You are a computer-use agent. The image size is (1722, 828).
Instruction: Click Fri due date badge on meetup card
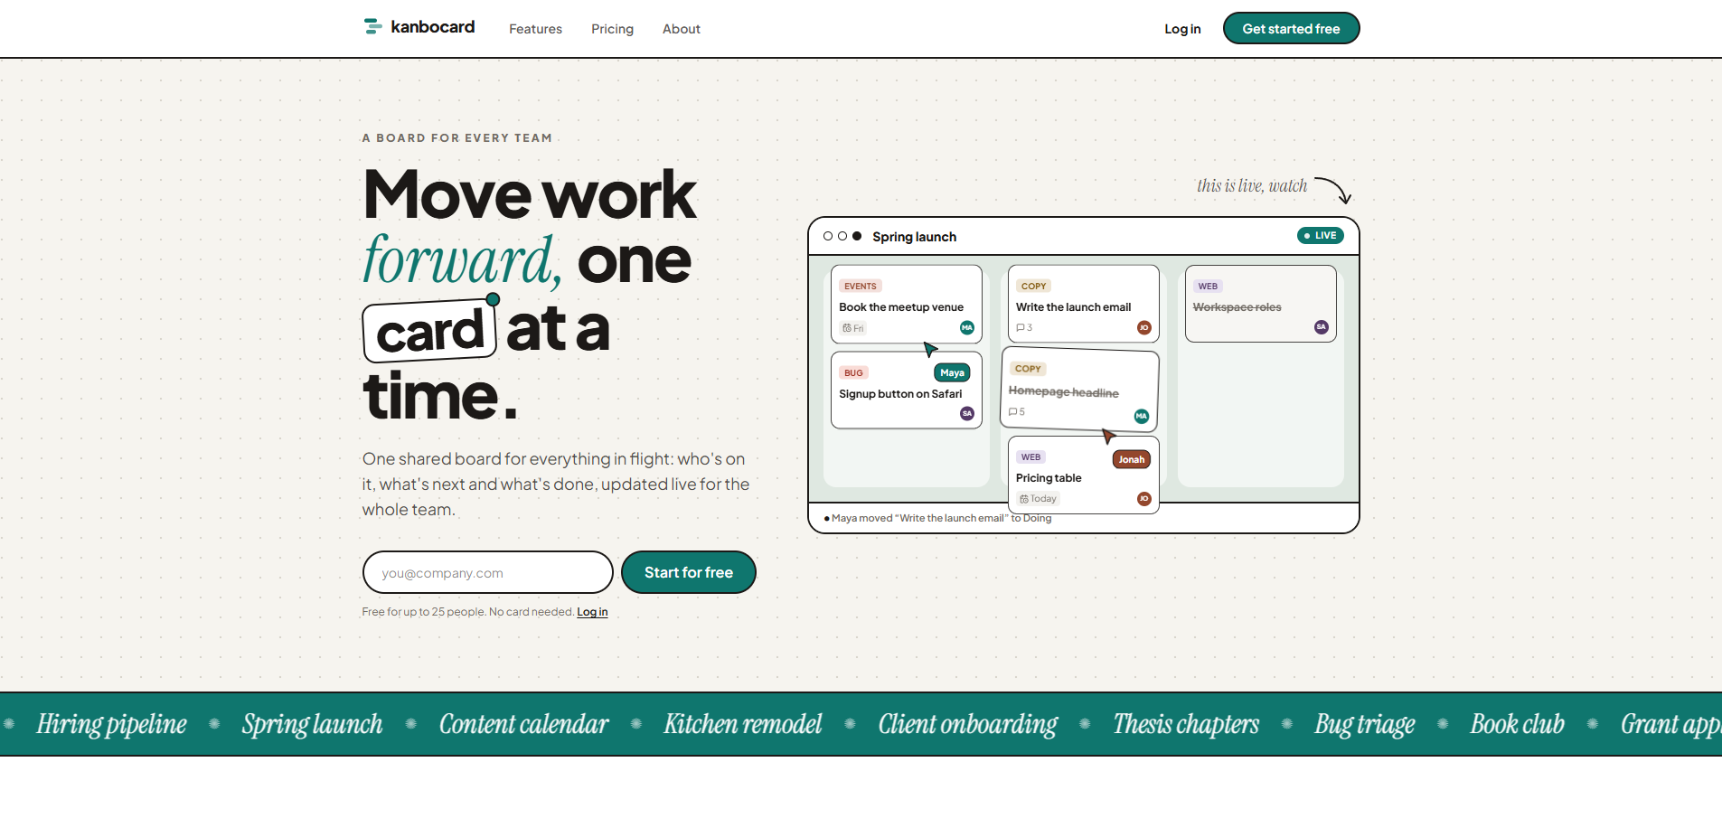tap(853, 328)
